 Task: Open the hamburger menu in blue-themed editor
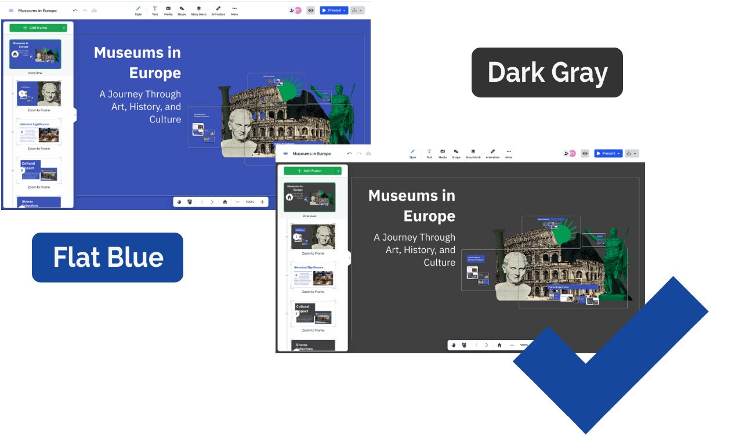(x=11, y=10)
